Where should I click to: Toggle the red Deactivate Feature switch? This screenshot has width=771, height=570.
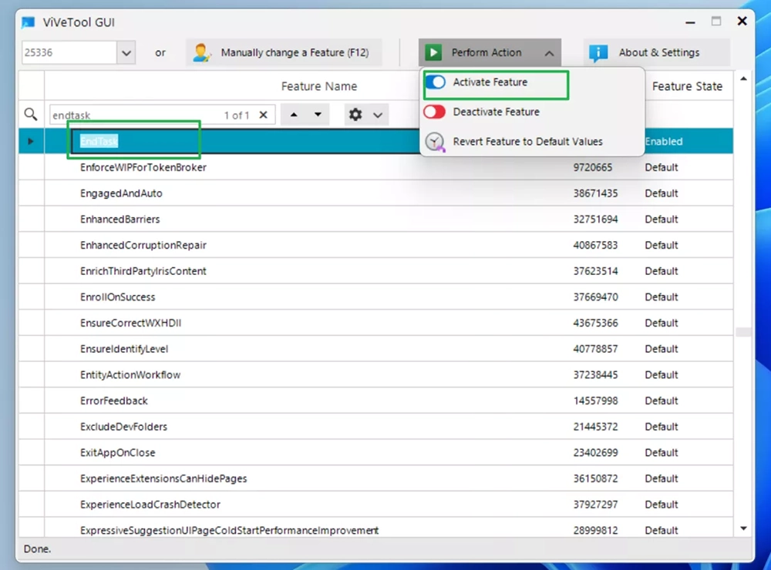click(435, 112)
